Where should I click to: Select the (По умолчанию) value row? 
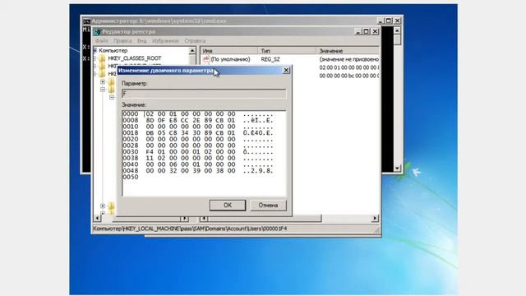point(230,59)
